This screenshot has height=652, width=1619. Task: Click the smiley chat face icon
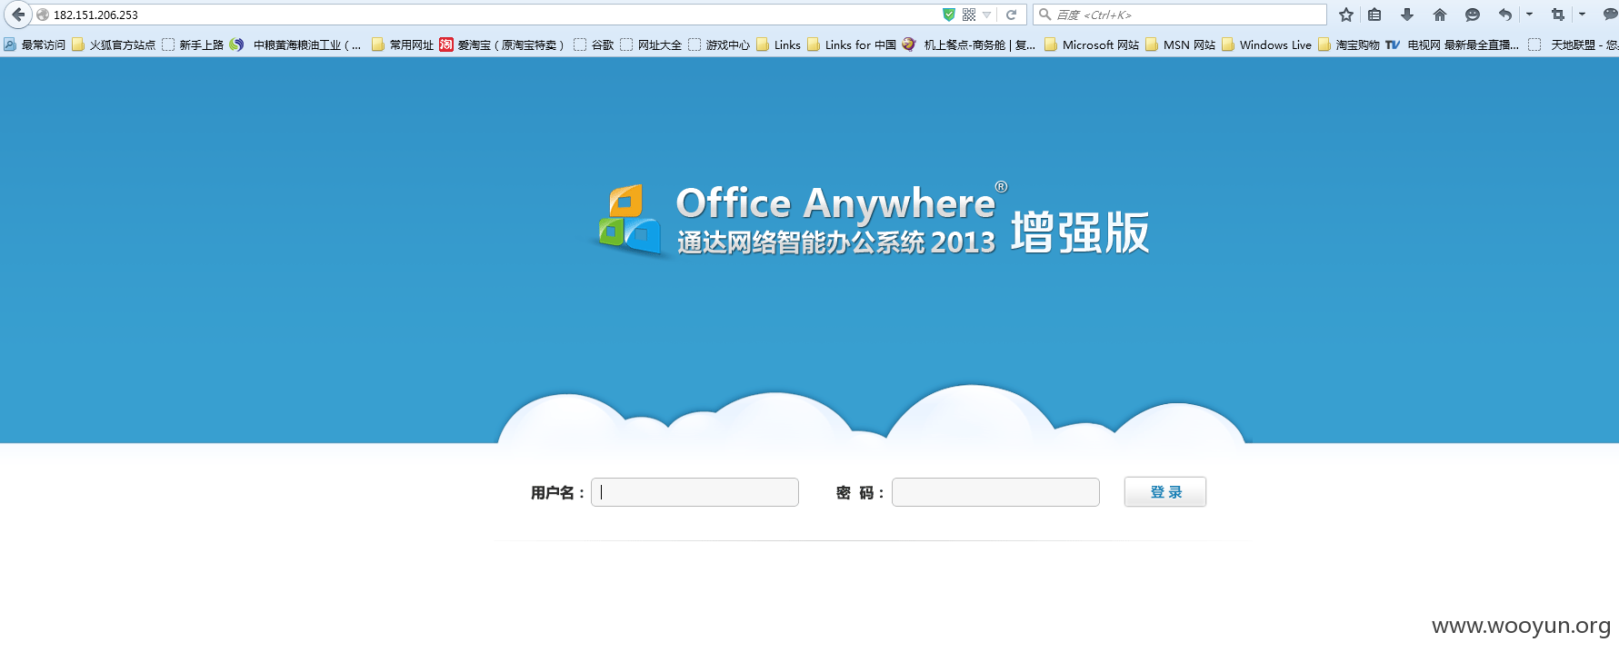click(1473, 15)
